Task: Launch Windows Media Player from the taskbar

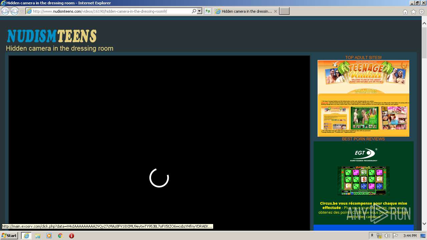Action: click(49, 236)
